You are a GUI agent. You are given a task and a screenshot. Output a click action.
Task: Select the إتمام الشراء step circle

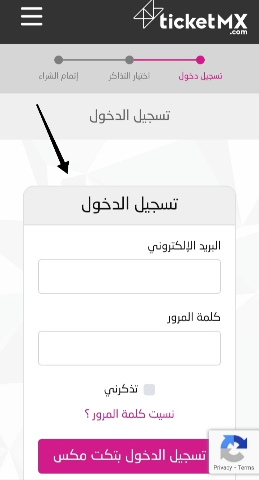(58, 60)
